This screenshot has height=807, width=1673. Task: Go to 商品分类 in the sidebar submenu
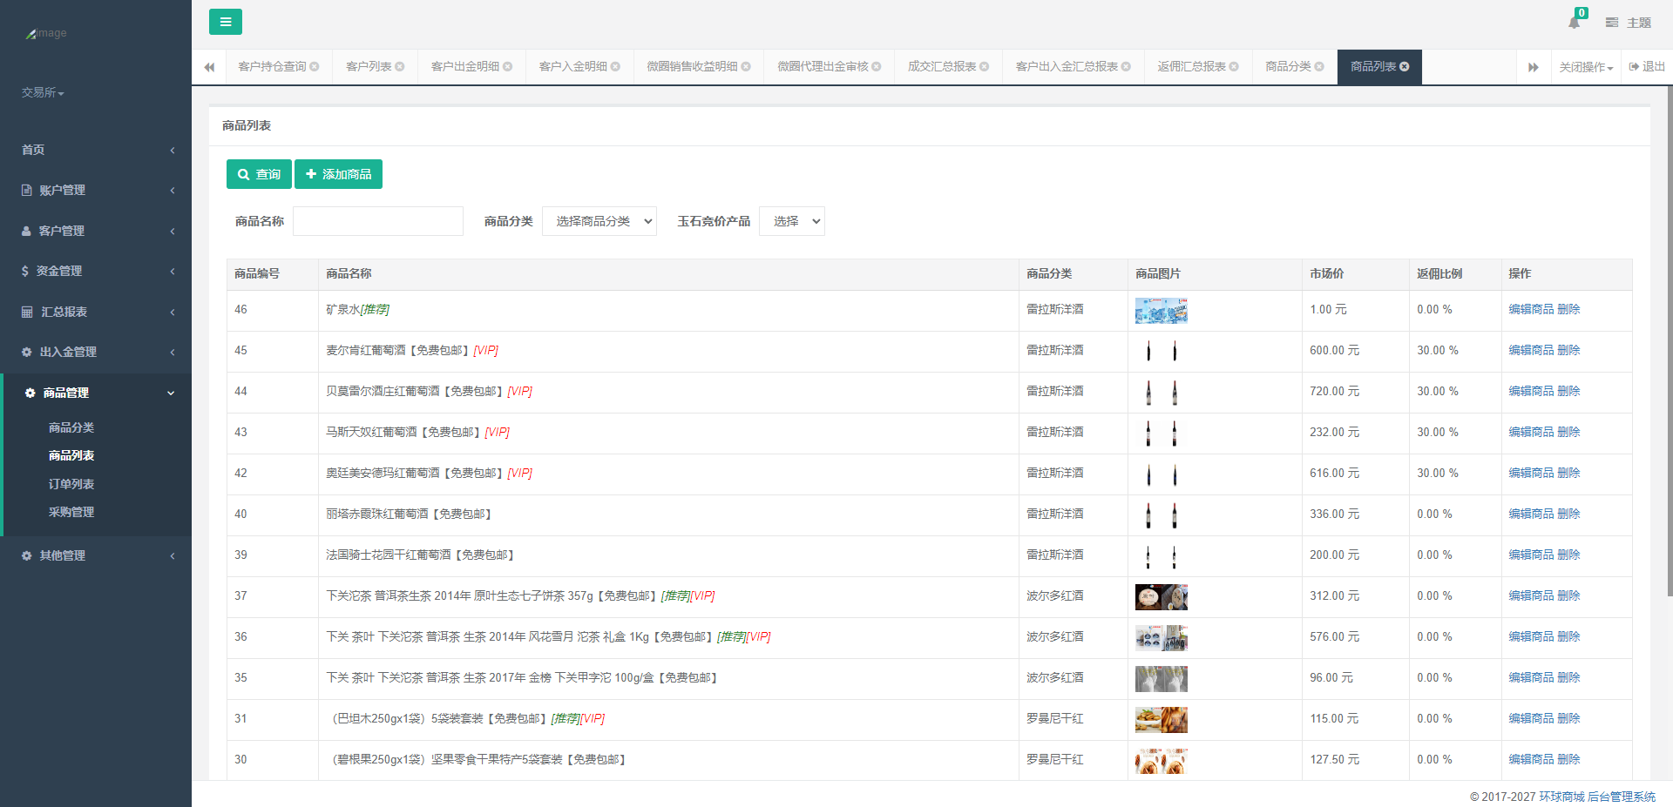click(71, 427)
